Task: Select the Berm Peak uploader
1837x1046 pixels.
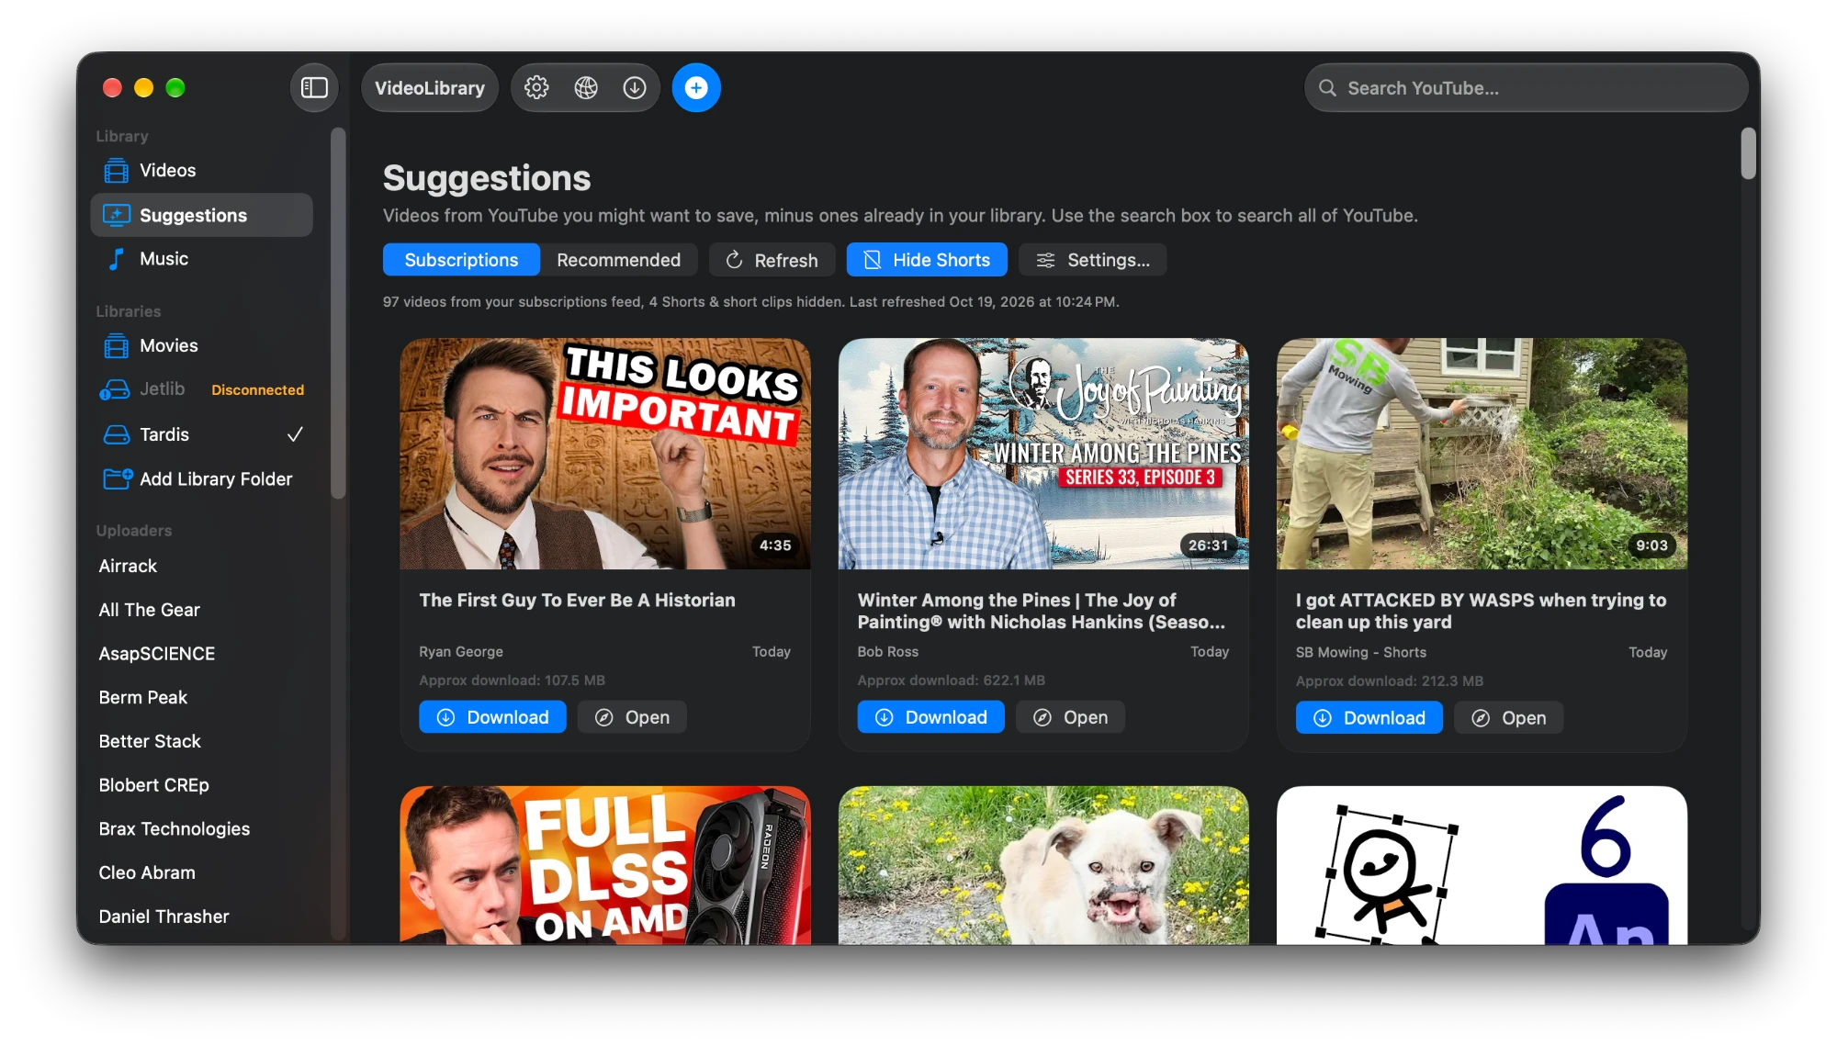Action: pos(142,698)
